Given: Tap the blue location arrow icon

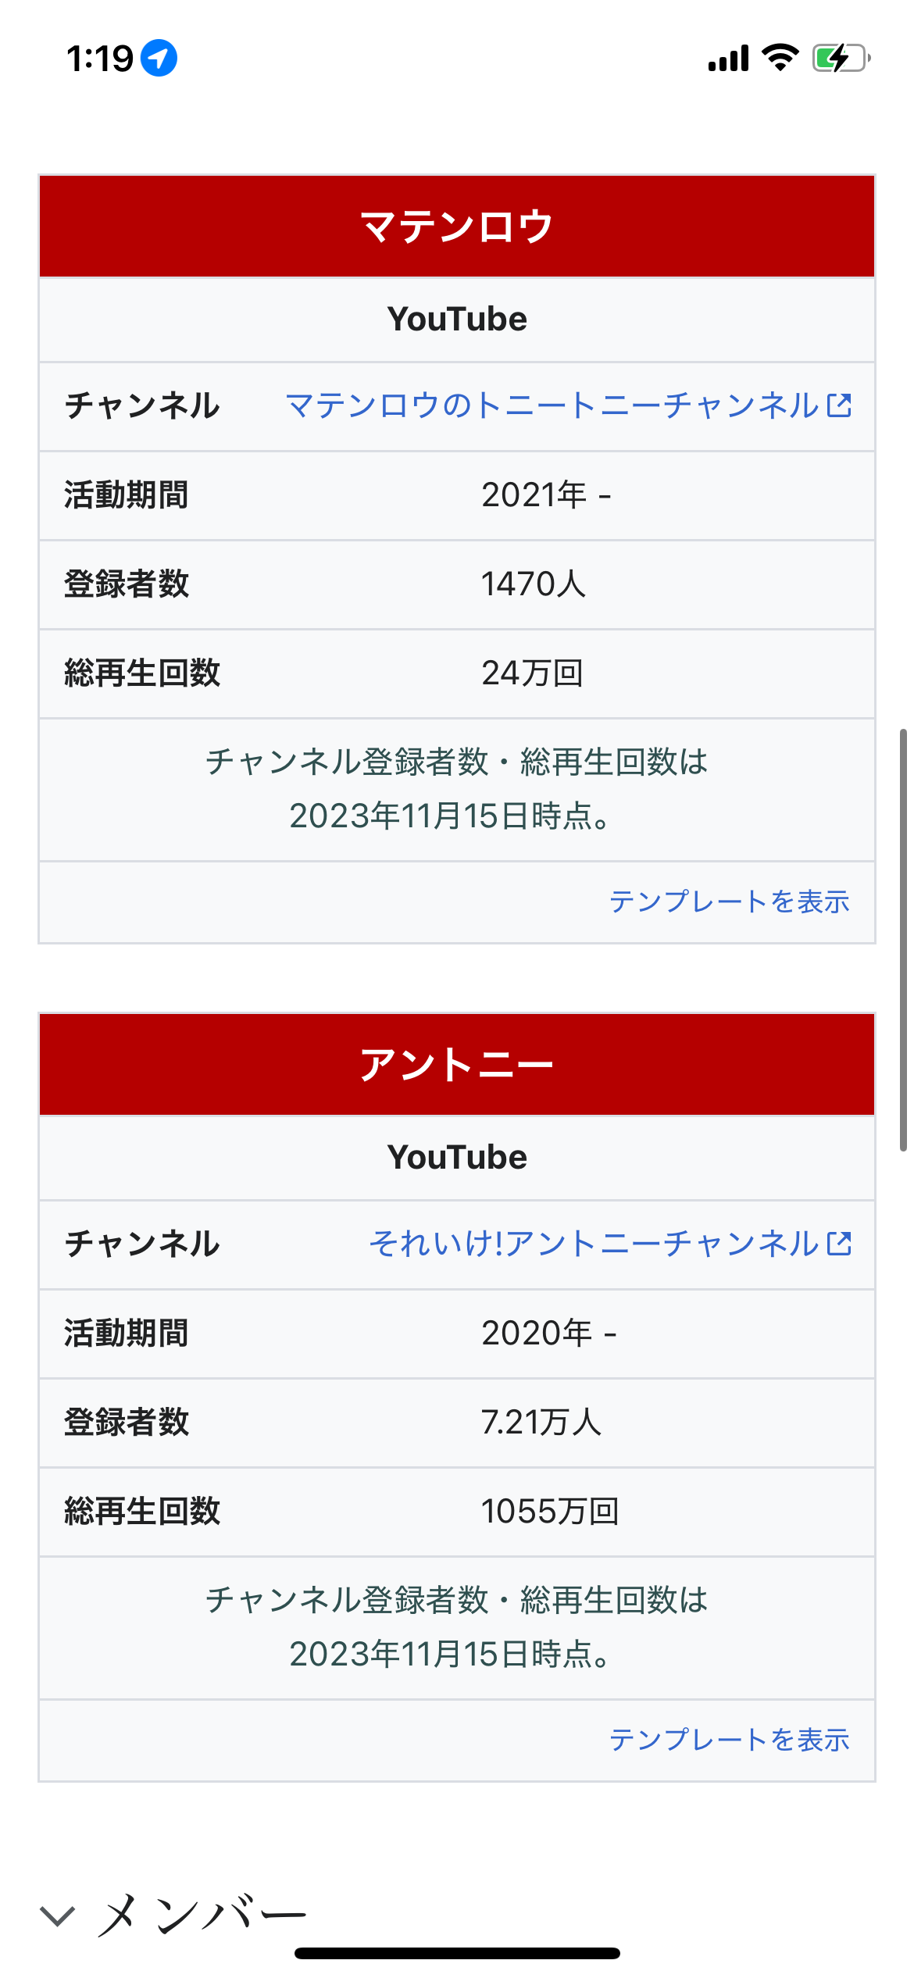Looking at the screenshot, I should (159, 59).
